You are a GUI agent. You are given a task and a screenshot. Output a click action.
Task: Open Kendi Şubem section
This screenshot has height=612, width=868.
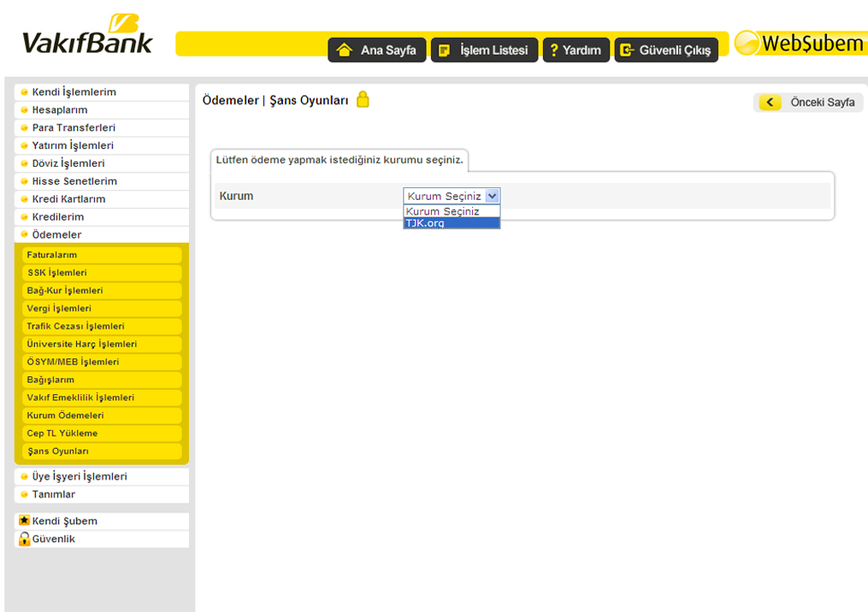(101, 521)
